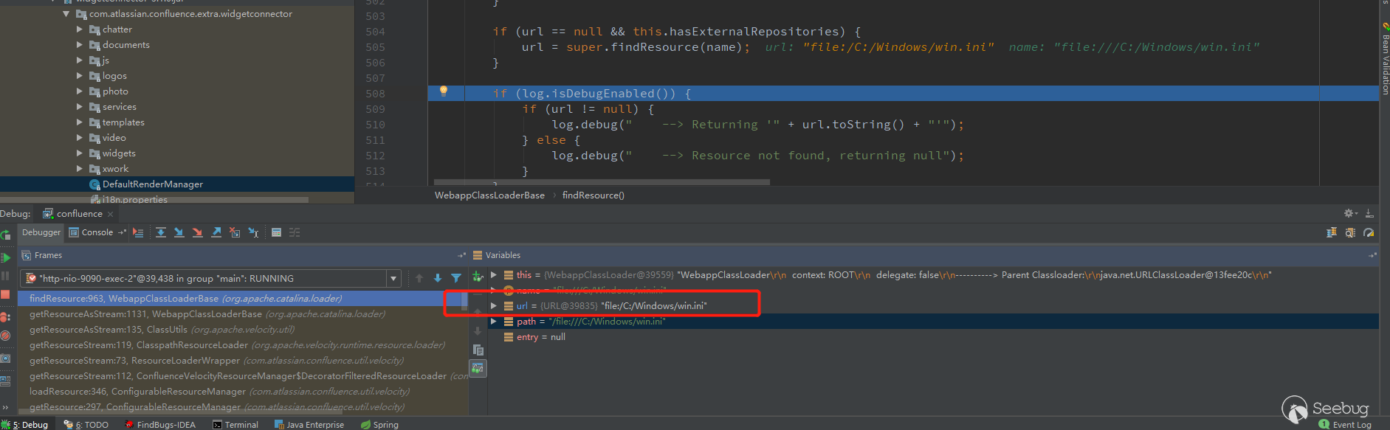Expand the url variable node
This screenshot has height=430, width=1390.
point(494,305)
